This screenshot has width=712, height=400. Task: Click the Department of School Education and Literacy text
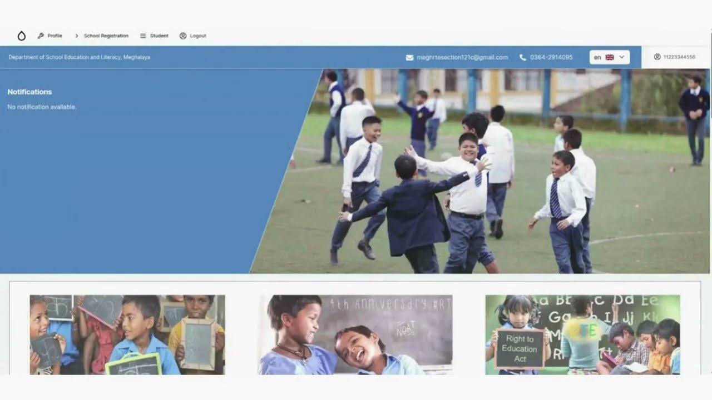click(80, 57)
